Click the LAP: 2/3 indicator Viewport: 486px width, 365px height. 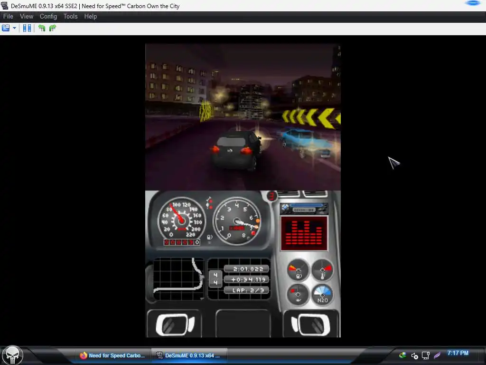[x=247, y=290]
